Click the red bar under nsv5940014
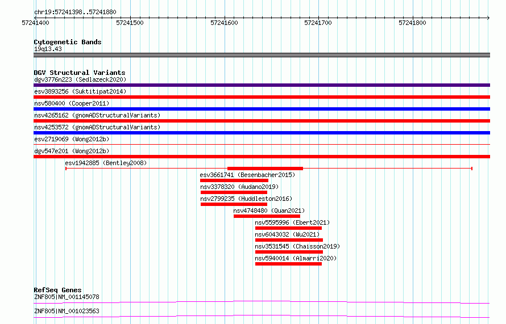Image resolution: width=506 pixels, height=324 pixels. (x=288, y=264)
